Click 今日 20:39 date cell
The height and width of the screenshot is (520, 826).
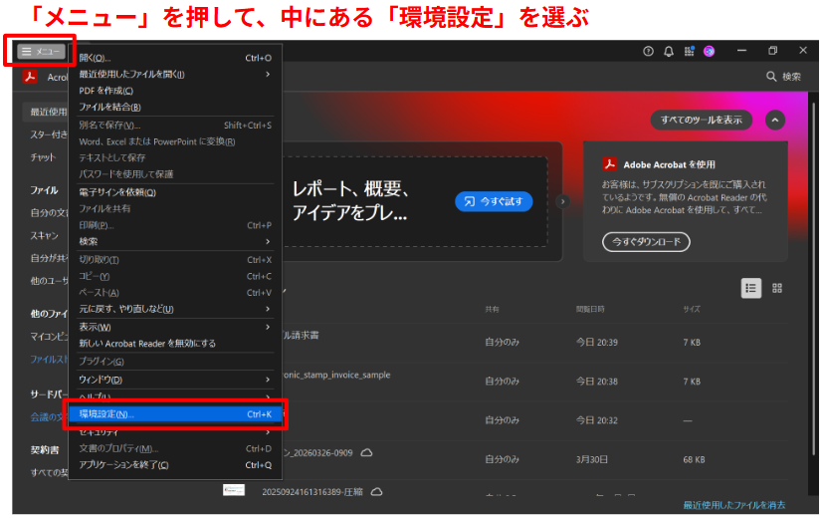point(596,343)
